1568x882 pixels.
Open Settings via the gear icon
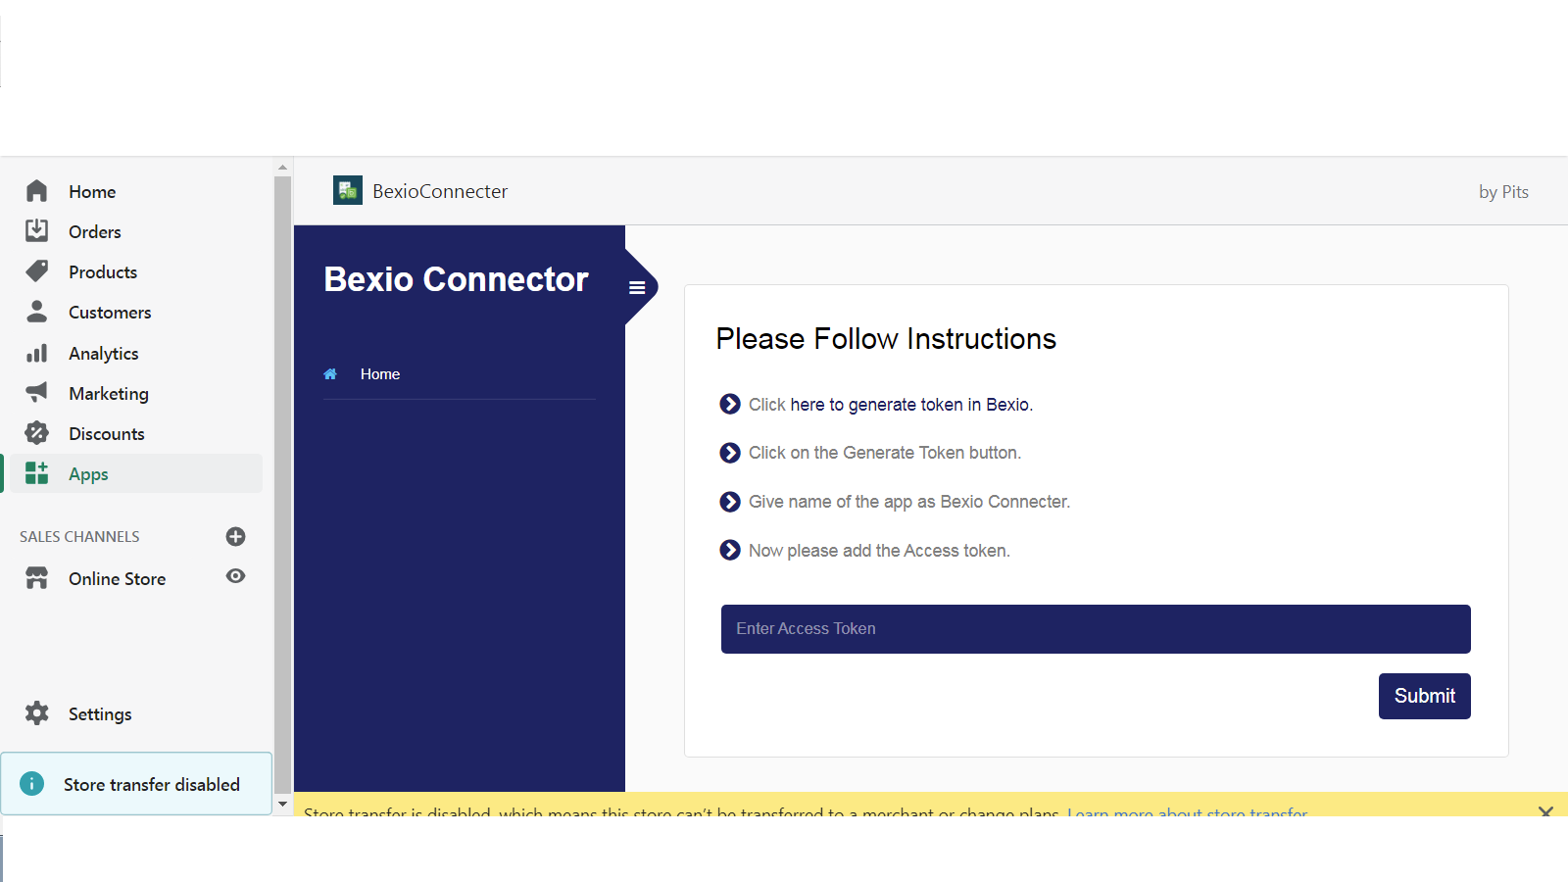36,713
